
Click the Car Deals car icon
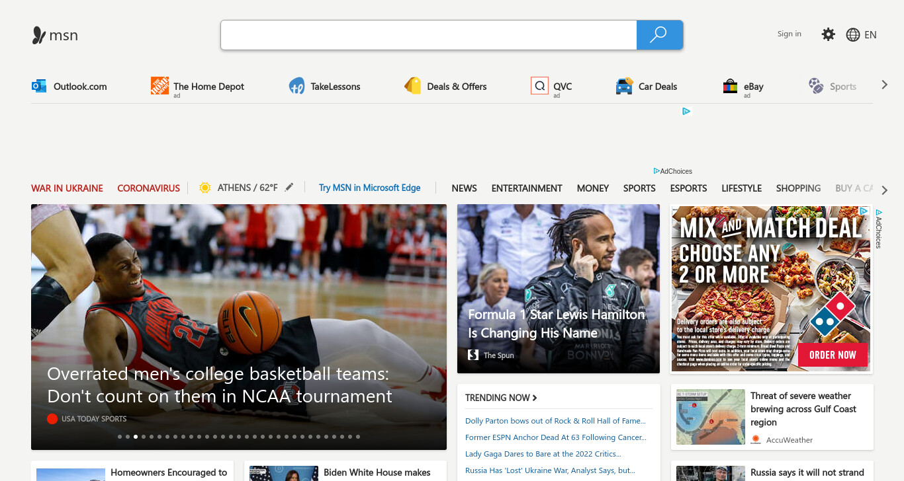pyautogui.click(x=624, y=86)
